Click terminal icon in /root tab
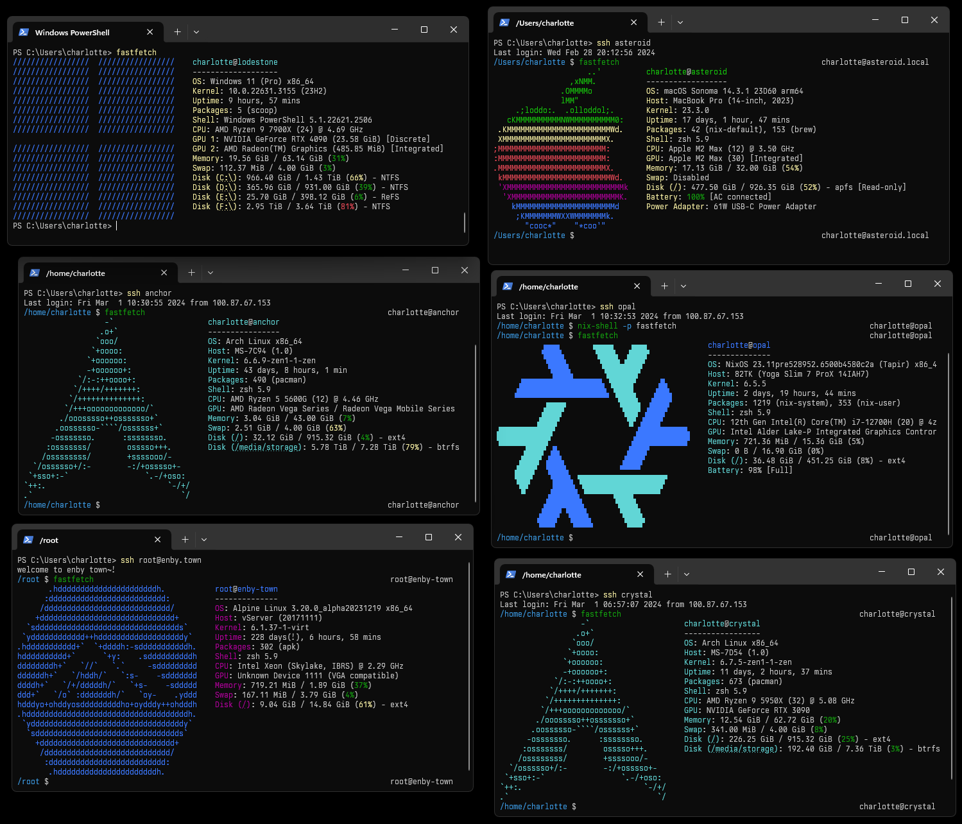The image size is (962, 824). [28, 540]
